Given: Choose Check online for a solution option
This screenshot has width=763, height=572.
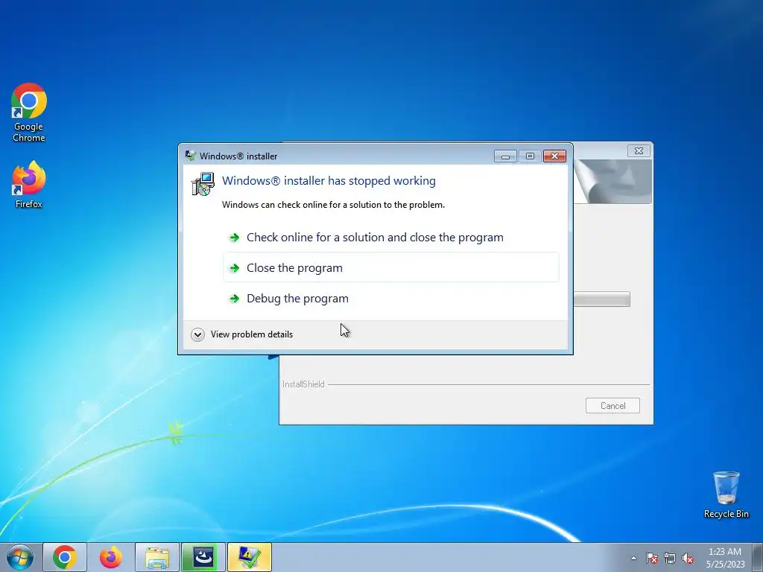Looking at the screenshot, I should click(390, 238).
